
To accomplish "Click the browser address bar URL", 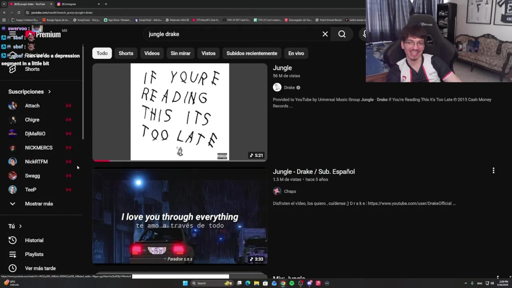I will tap(62, 12).
